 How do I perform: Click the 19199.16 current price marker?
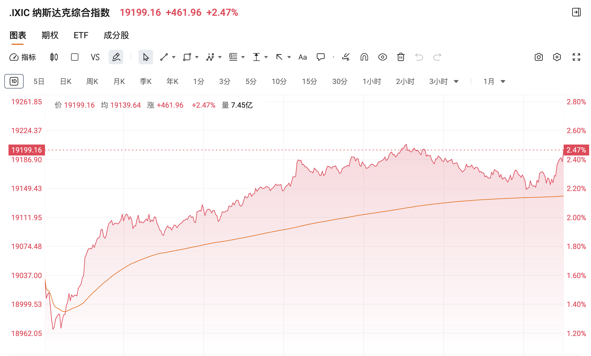click(27, 150)
